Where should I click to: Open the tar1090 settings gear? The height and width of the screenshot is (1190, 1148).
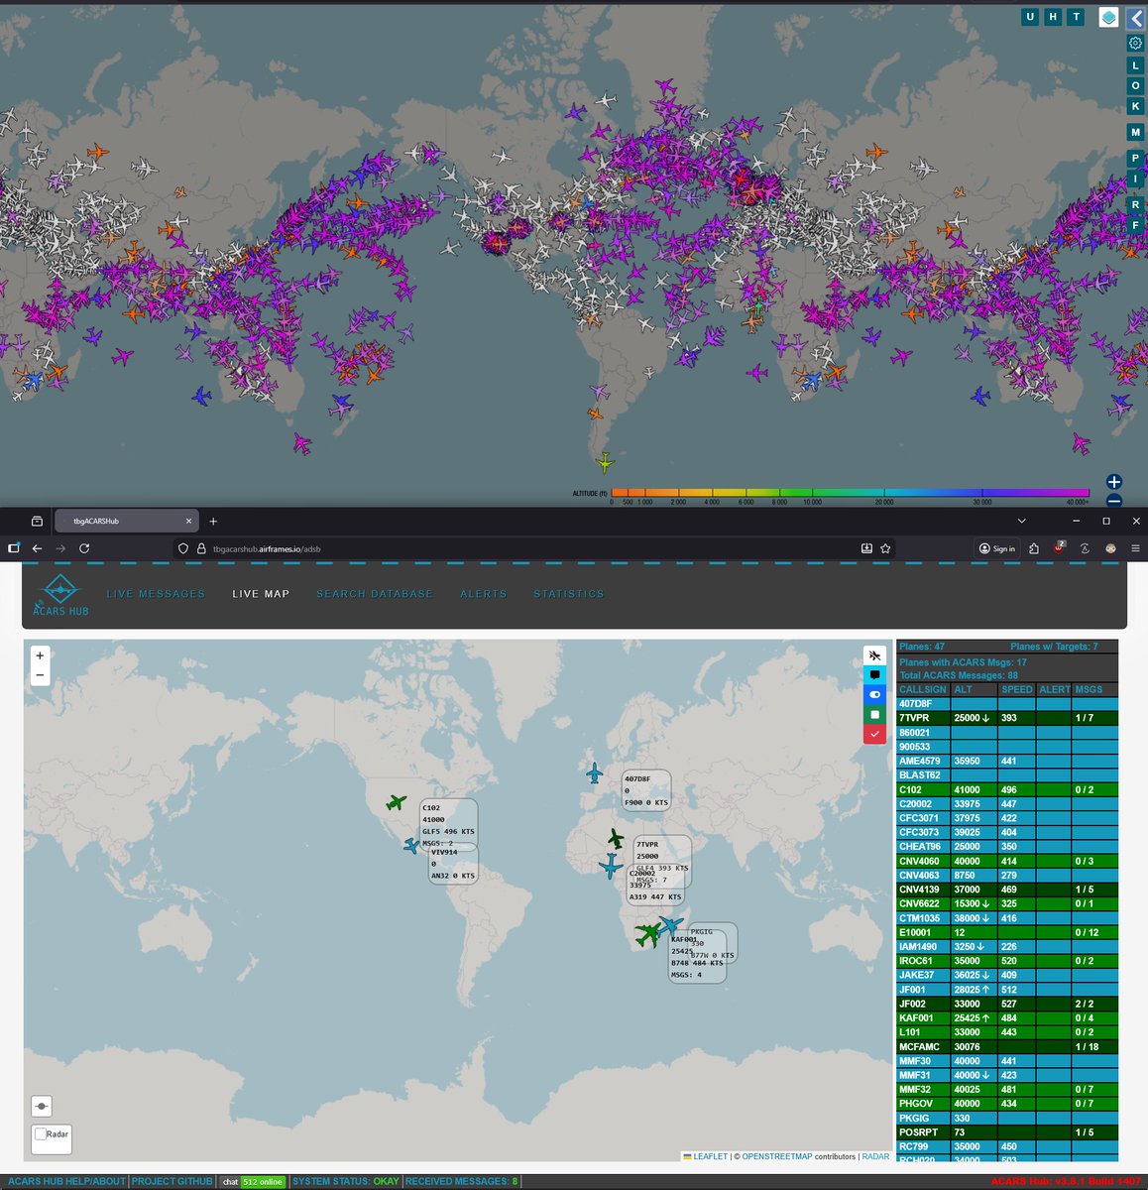(x=1136, y=44)
